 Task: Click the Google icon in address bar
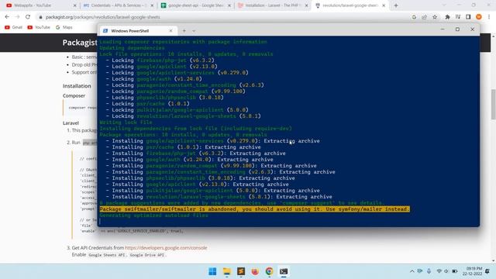pos(414,17)
